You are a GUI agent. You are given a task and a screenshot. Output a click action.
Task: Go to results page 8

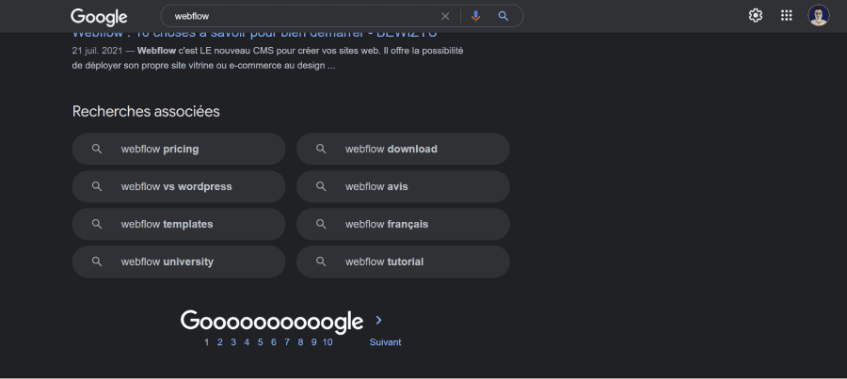[300, 342]
